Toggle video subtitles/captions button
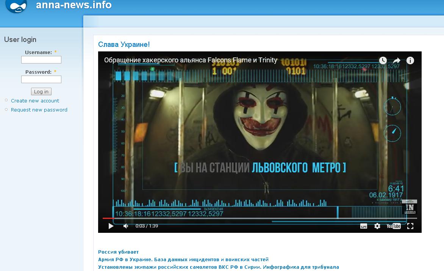Image resolution: width=444 pixels, height=271 pixels. tap(363, 226)
